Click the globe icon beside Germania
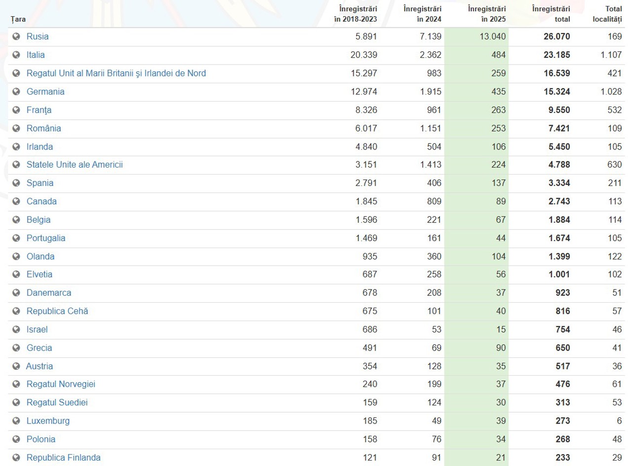Viewport: 632px width, 466px height. pyautogui.click(x=16, y=92)
